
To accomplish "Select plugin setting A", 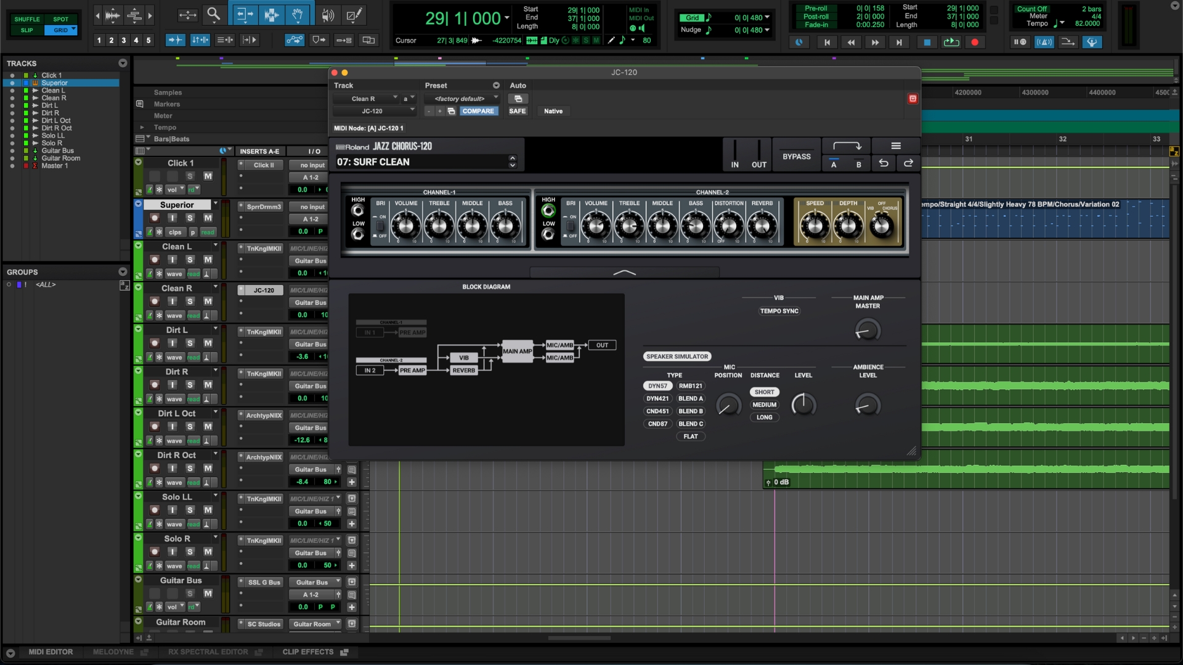I will pos(834,164).
